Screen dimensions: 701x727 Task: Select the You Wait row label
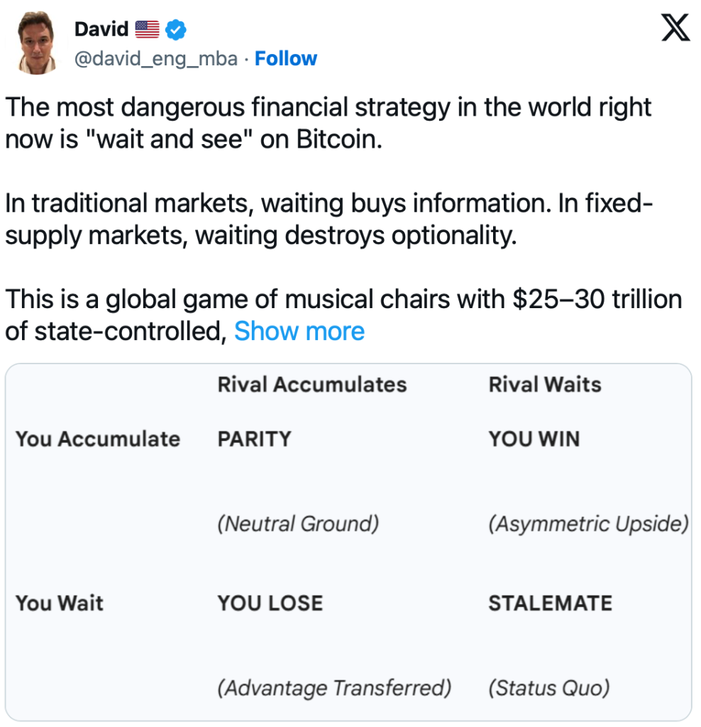(60, 603)
